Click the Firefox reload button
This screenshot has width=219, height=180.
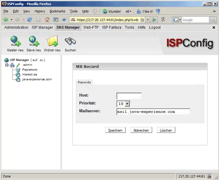coord(29,20)
